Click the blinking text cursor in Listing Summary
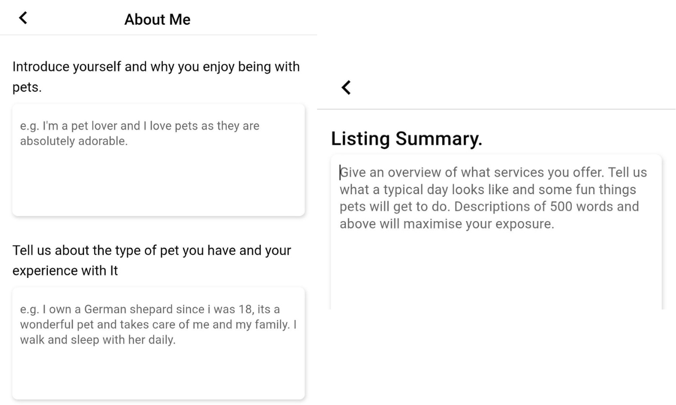Image resolution: width=676 pixels, height=405 pixels. coord(340,173)
